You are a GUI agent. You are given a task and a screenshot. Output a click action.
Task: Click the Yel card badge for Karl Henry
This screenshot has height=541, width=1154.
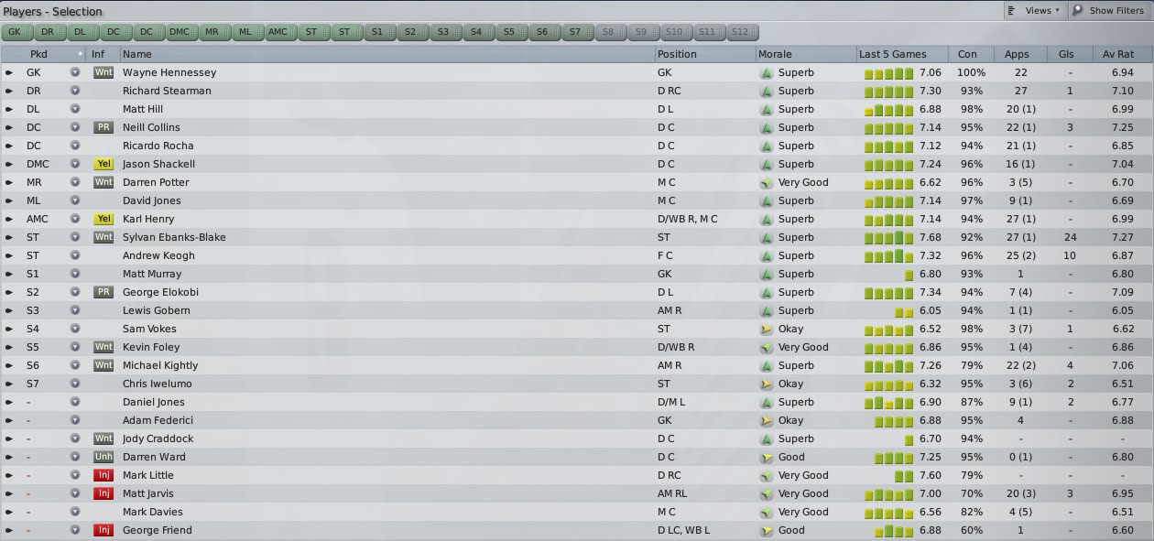103,219
